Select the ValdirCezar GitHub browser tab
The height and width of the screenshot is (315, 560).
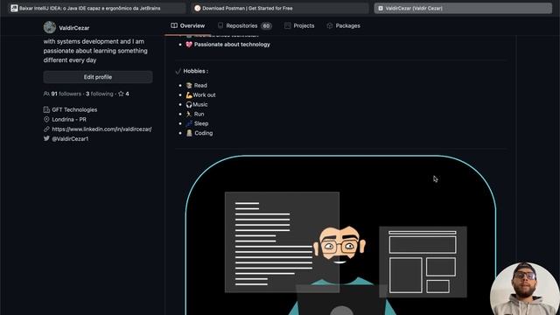(463, 8)
